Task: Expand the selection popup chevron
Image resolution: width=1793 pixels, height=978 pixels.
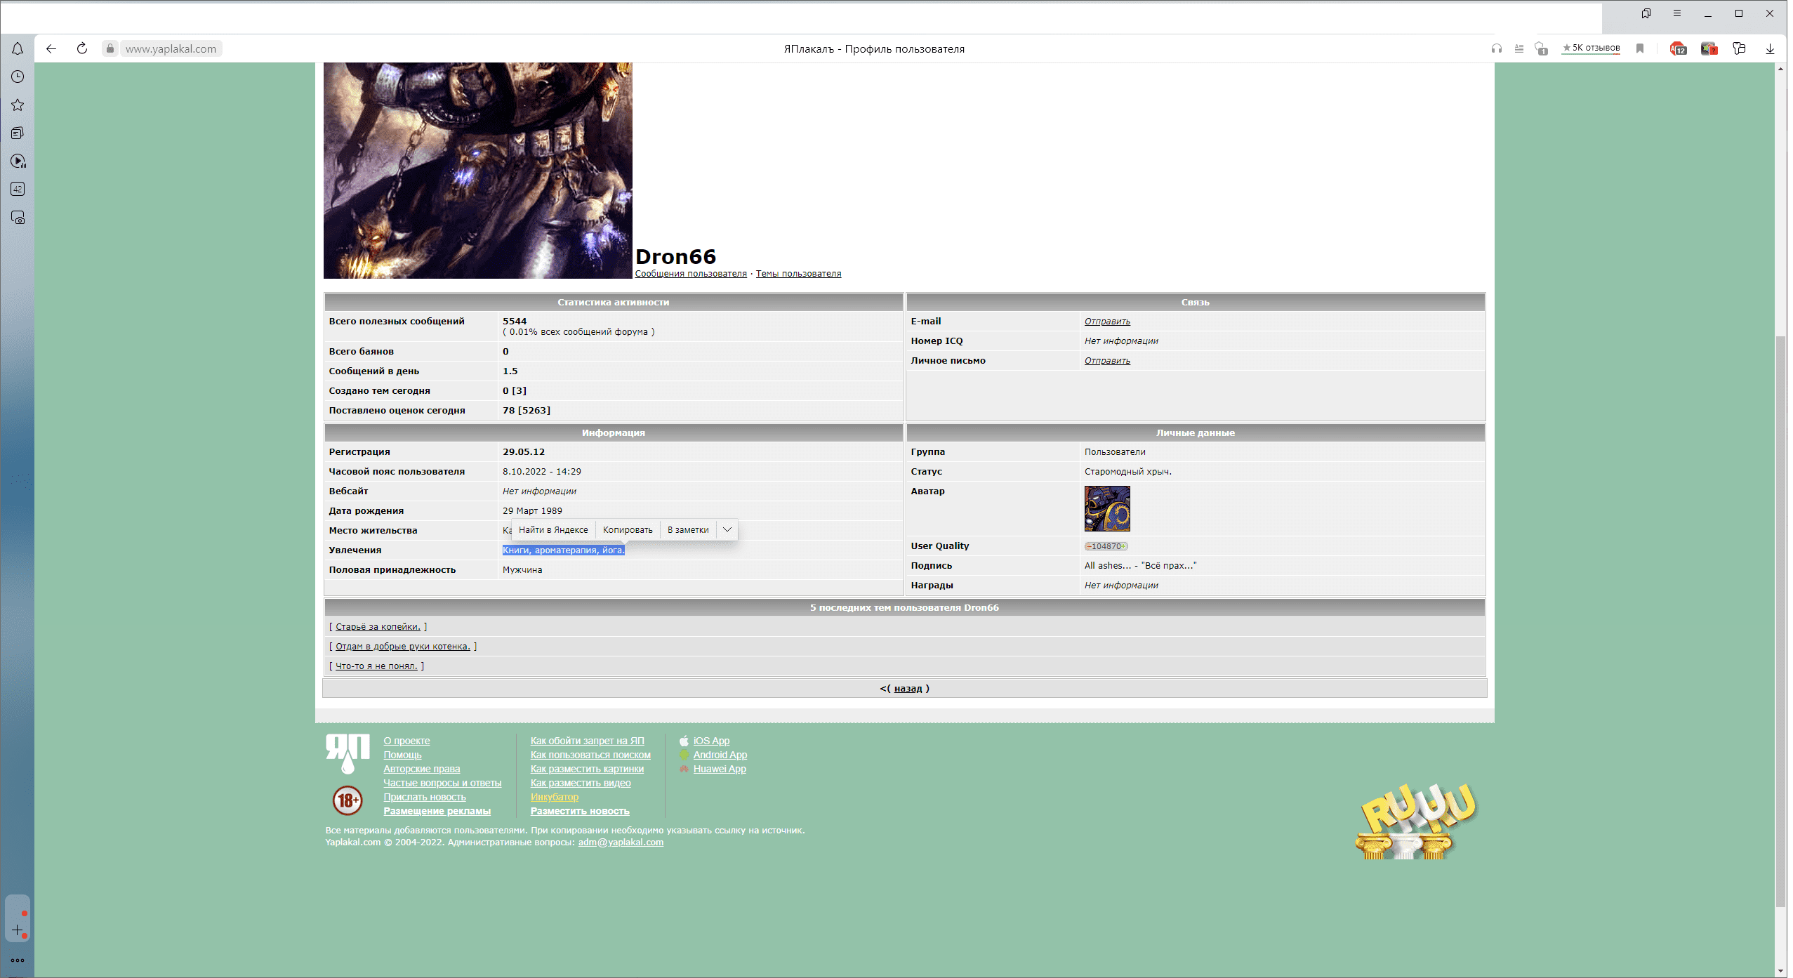Action: pos(727,529)
